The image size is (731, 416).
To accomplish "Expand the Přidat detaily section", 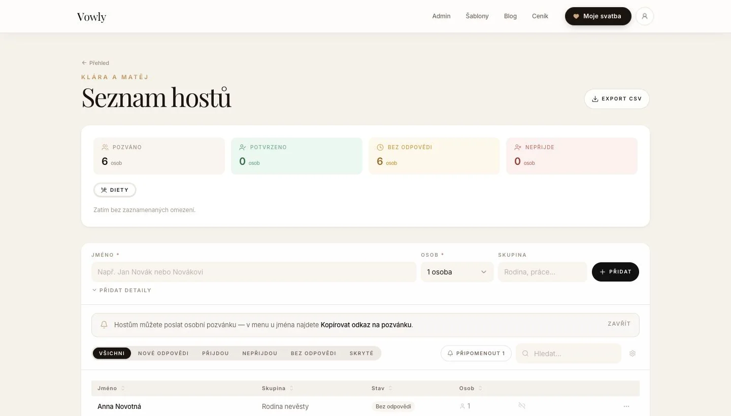I will pos(122,290).
